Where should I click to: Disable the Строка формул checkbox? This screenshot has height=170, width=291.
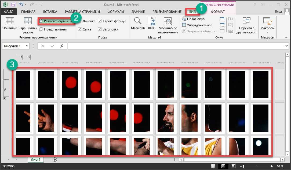(x=100, y=21)
